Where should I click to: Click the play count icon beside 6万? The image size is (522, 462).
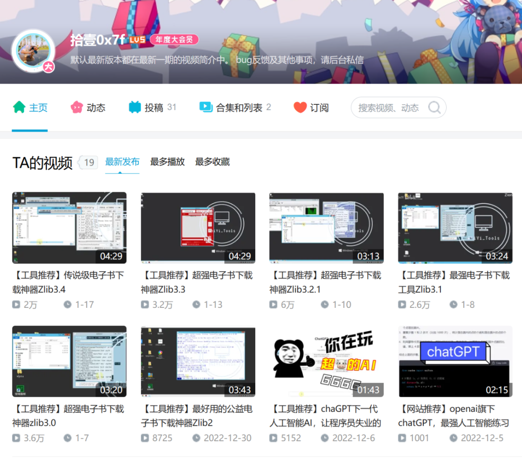click(273, 304)
